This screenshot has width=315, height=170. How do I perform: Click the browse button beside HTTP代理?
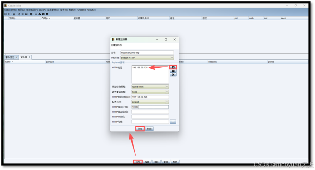click(x=173, y=122)
